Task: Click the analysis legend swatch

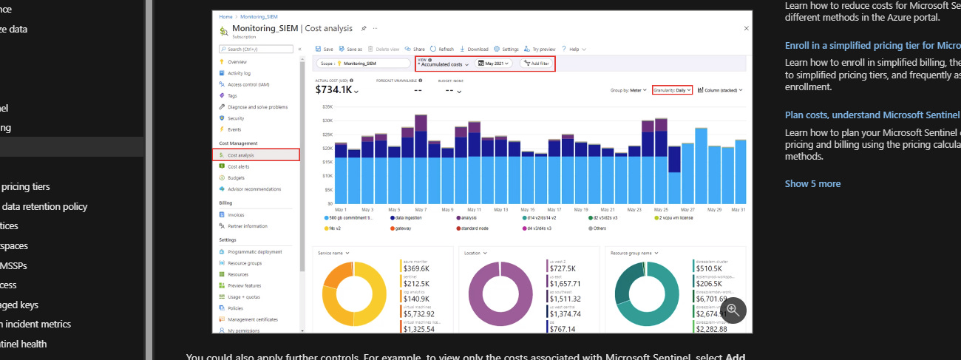Action: 458,219
